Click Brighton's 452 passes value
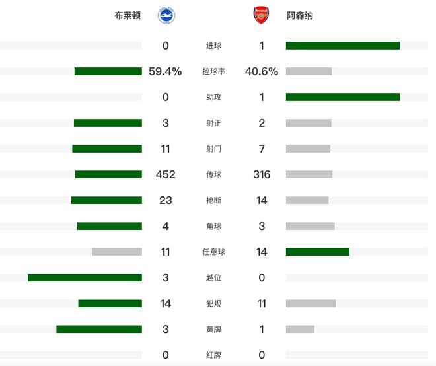The image size is (436, 366). 165,174
